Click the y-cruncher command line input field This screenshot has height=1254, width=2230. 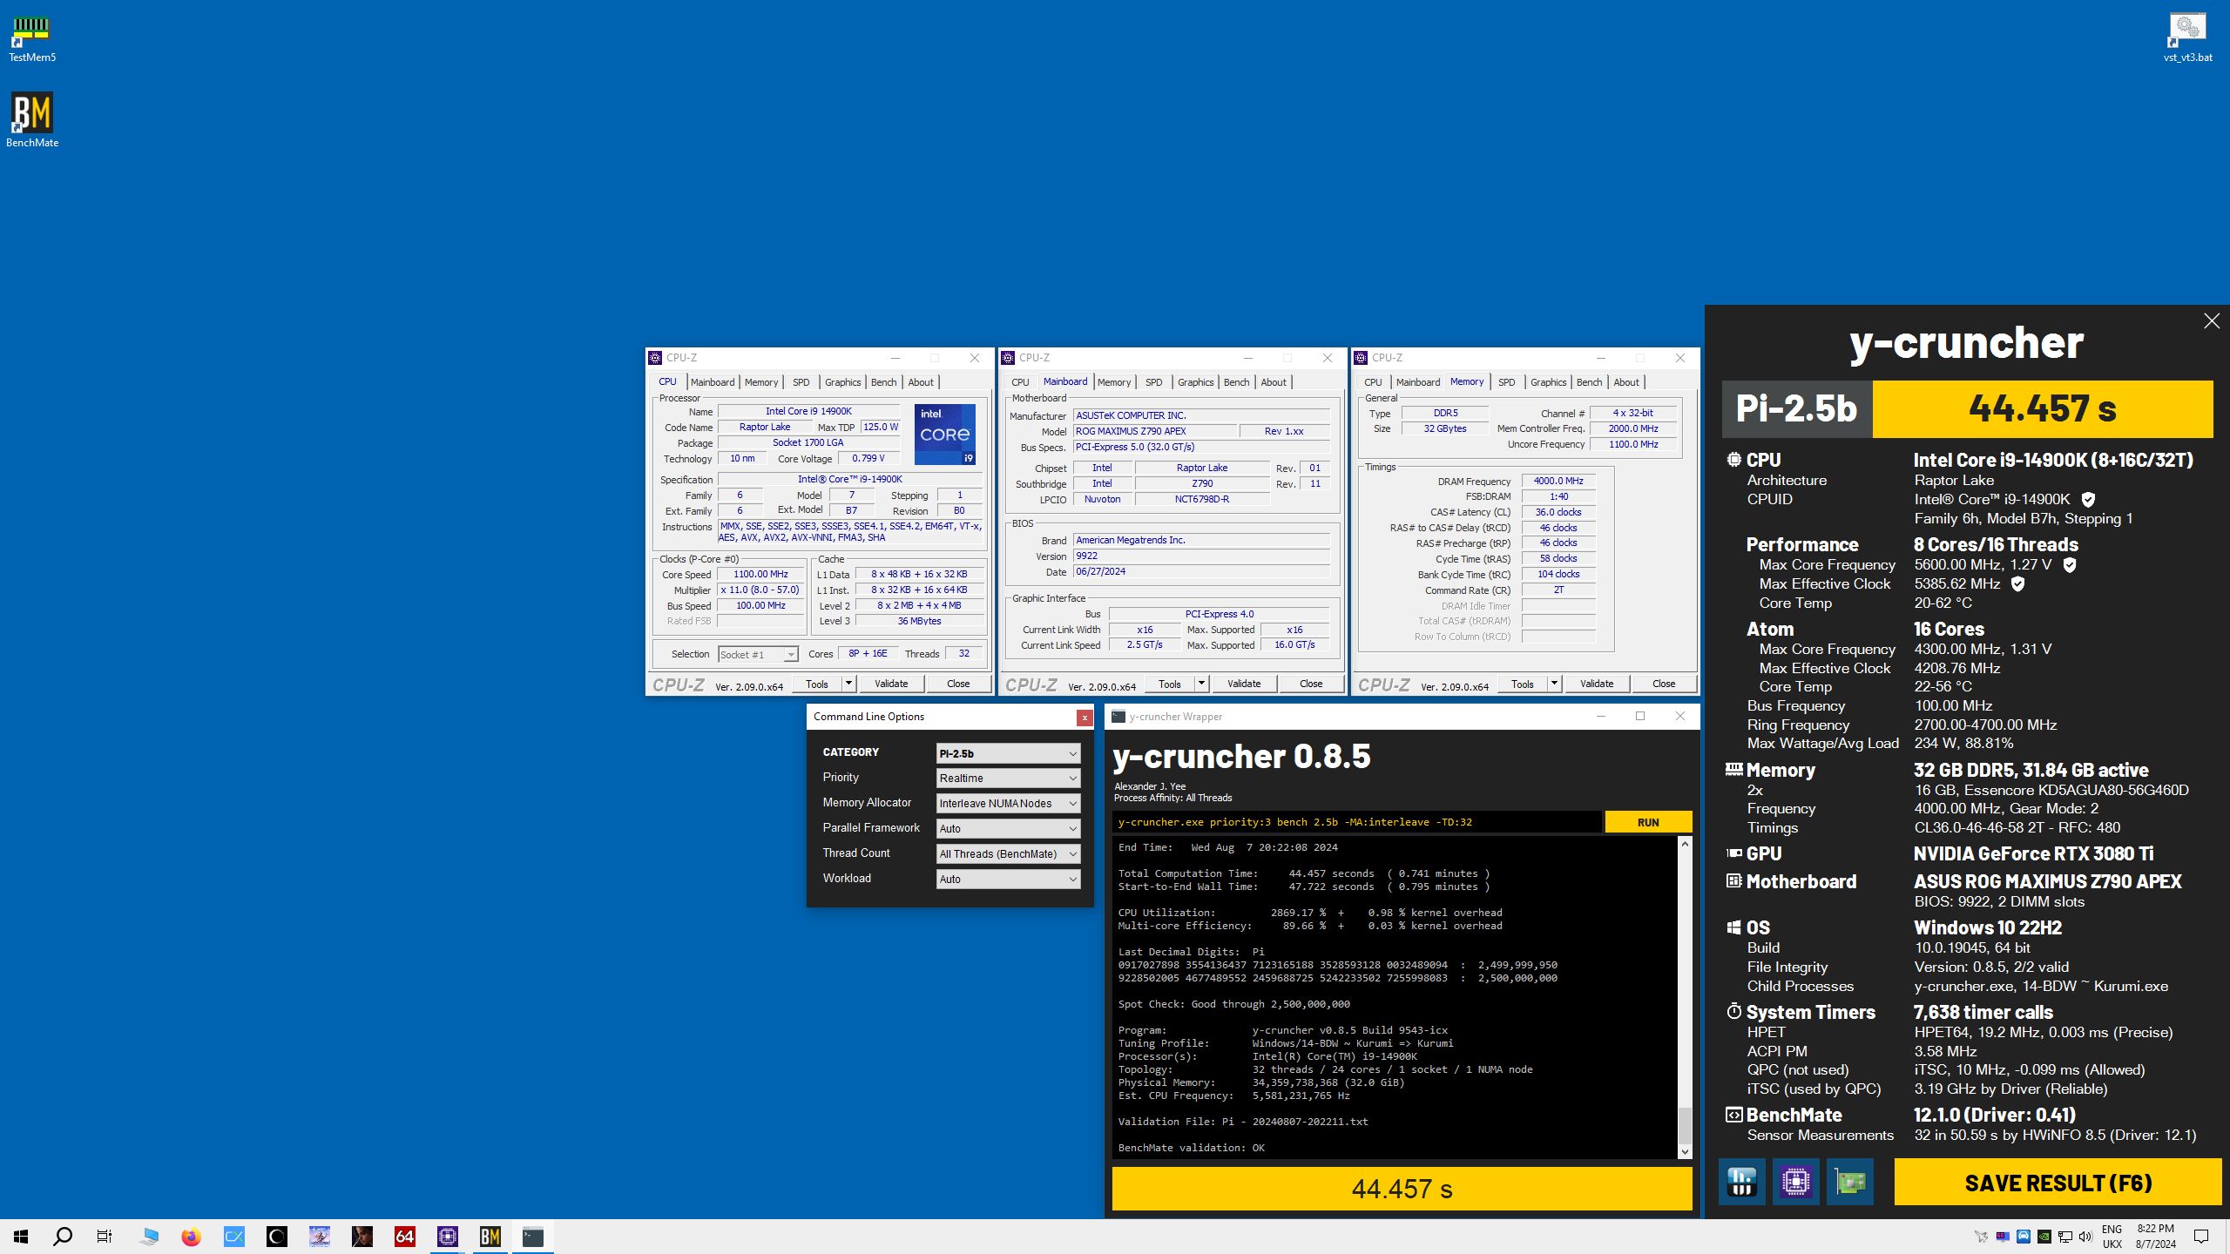point(1356,822)
